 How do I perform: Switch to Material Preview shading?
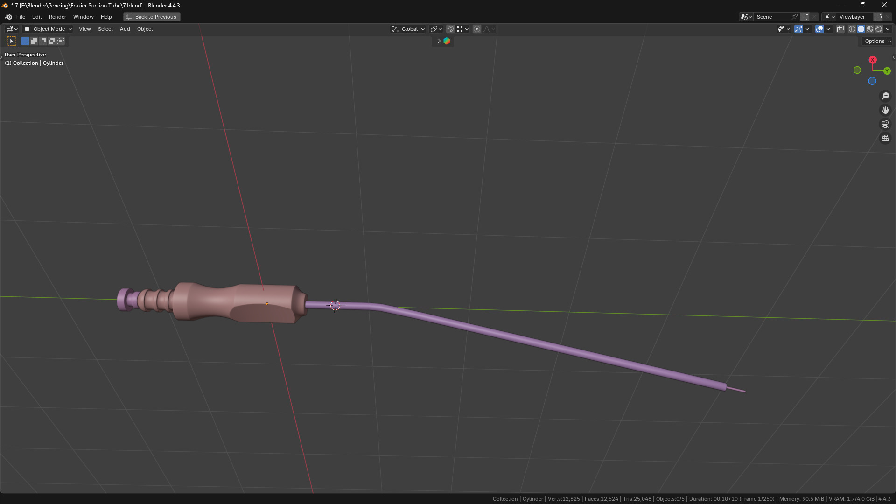coord(870,29)
